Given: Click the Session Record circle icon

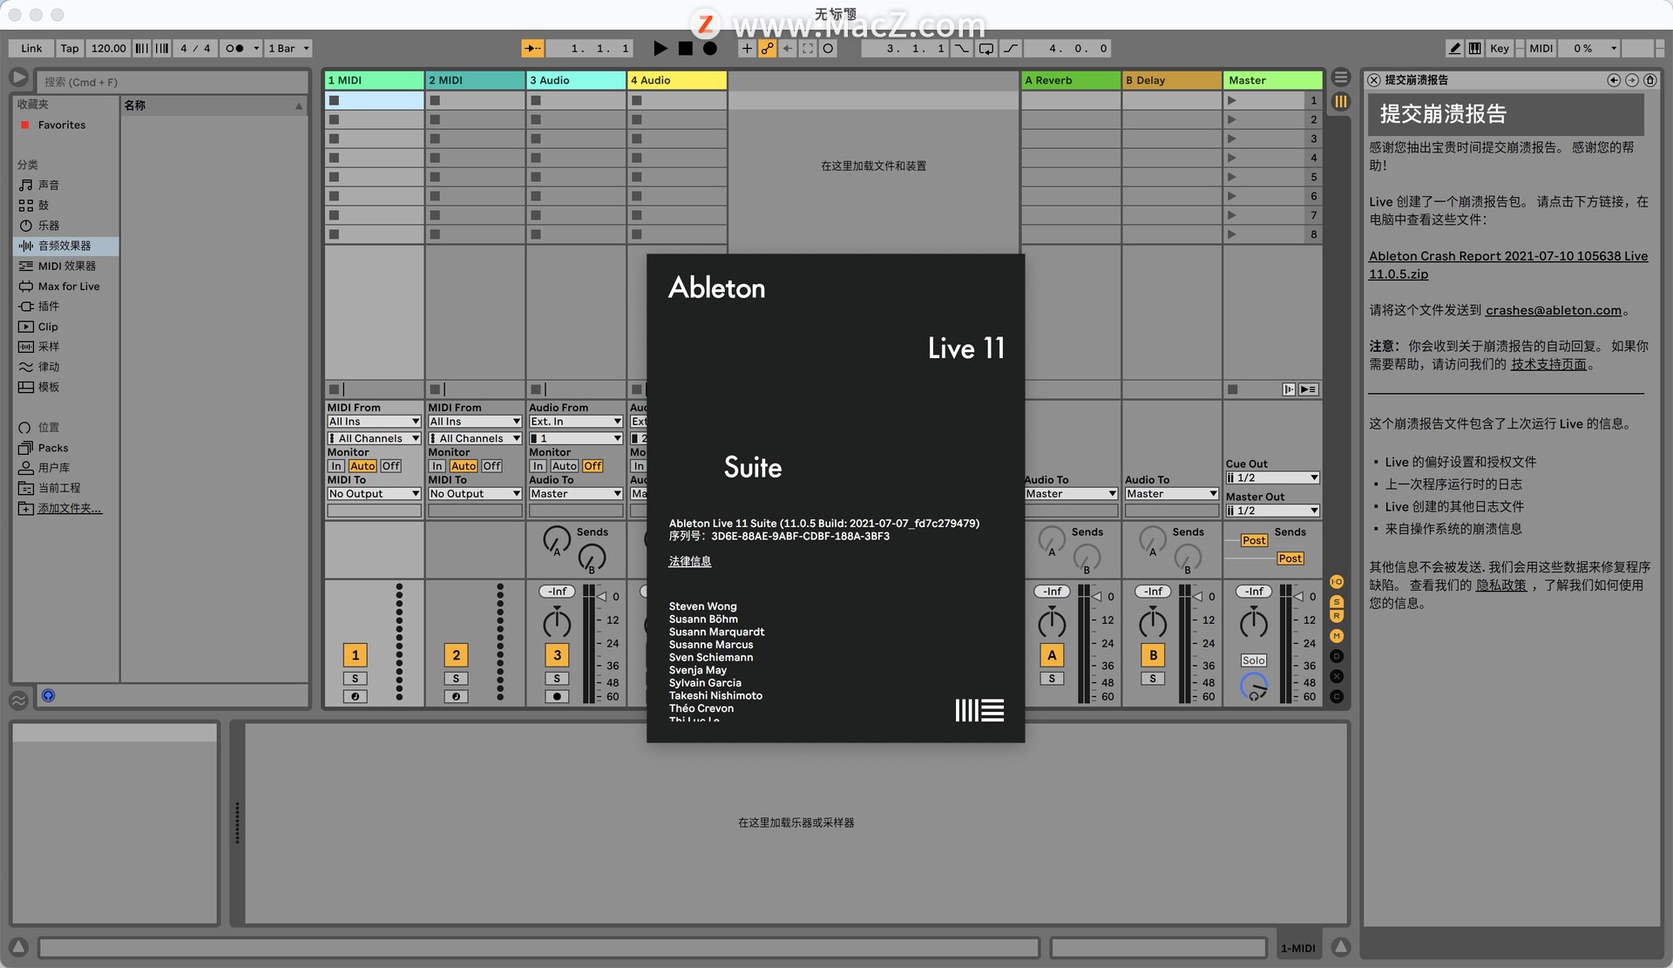Looking at the screenshot, I should 828,49.
